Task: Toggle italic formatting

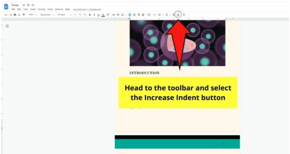Action: pyautogui.click(x=94, y=15)
